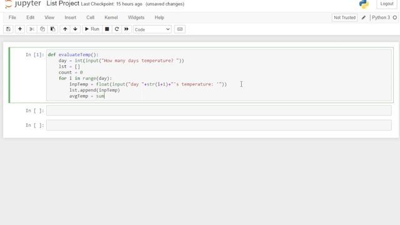Insert a cell below with the plus icon
Screen dimensions: 400x225
(x=20, y=29)
